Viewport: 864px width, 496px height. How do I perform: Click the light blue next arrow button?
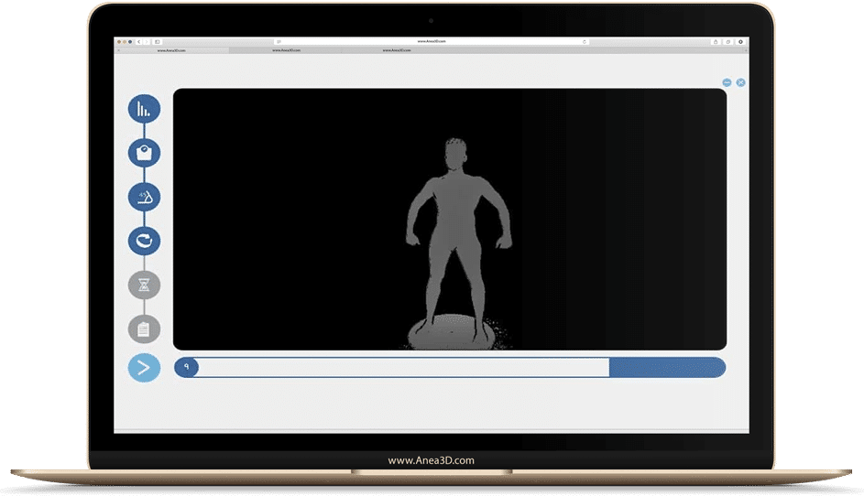145,367
